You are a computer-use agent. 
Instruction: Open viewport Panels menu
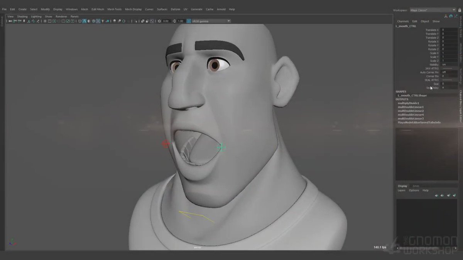point(74,17)
